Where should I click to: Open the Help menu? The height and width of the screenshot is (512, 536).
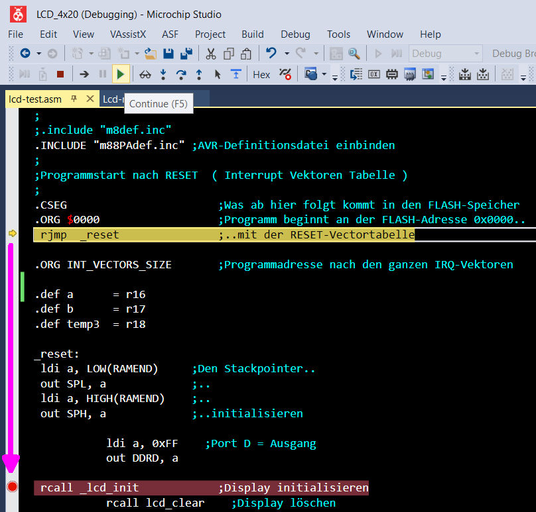431,34
